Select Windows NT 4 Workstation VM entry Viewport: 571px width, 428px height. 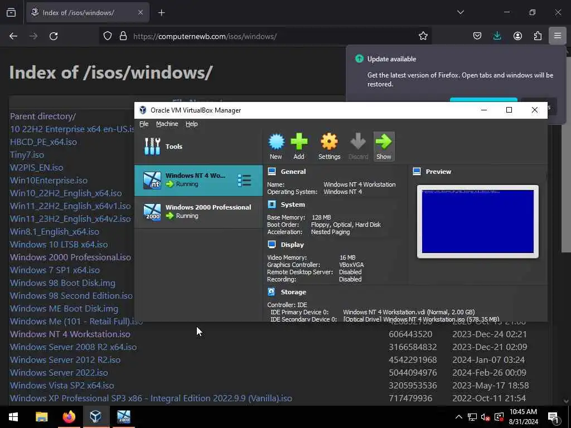click(199, 181)
